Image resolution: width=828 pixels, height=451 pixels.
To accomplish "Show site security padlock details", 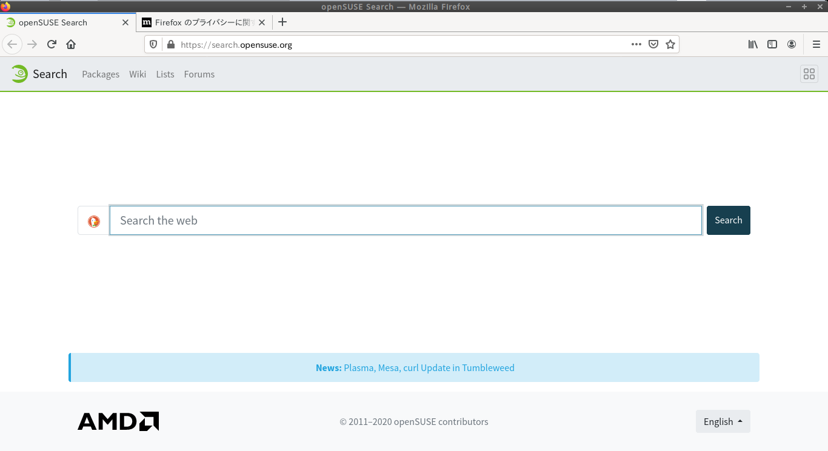I will pyautogui.click(x=170, y=44).
